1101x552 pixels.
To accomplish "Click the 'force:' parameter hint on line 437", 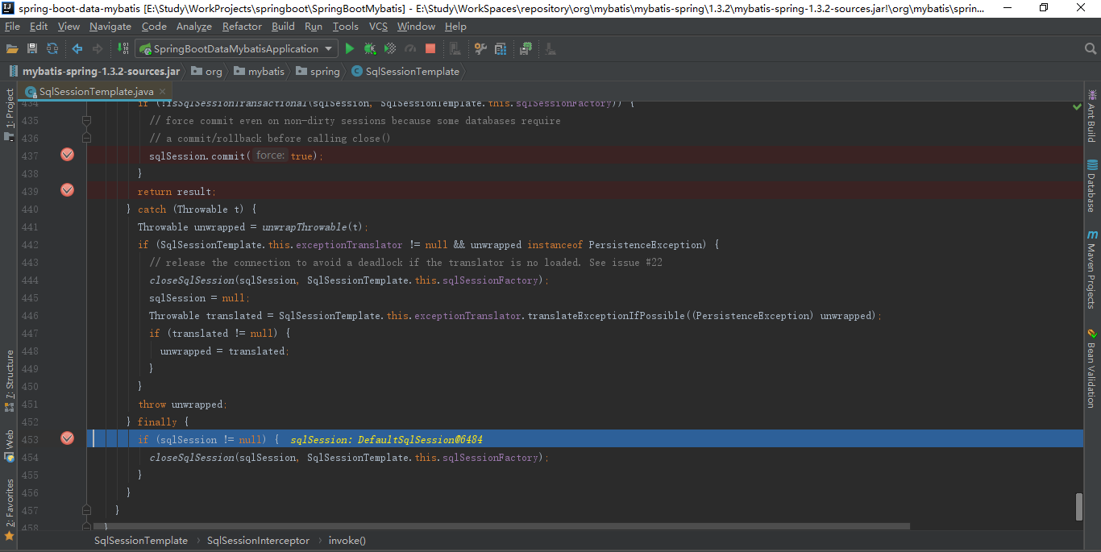I will 271,156.
